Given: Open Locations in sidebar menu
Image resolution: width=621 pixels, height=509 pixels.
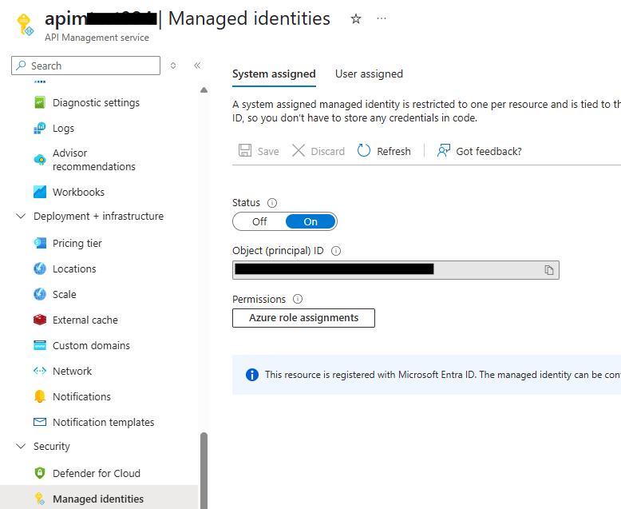Looking at the screenshot, I should click(x=74, y=268).
